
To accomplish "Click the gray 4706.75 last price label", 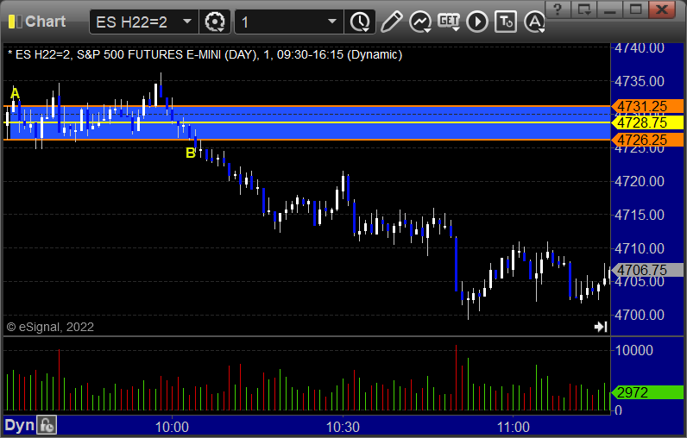I will (647, 270).
